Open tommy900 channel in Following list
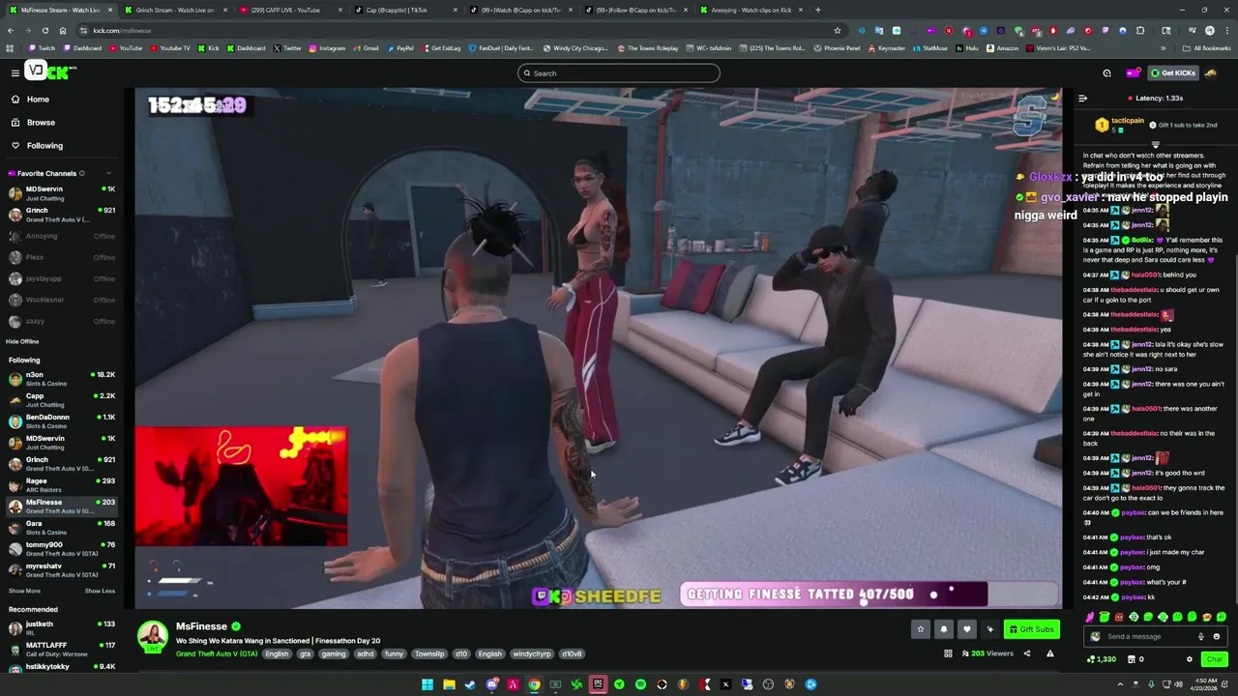Image resolution: width=1238 pixels, height=696 pixels. point(60,549)
